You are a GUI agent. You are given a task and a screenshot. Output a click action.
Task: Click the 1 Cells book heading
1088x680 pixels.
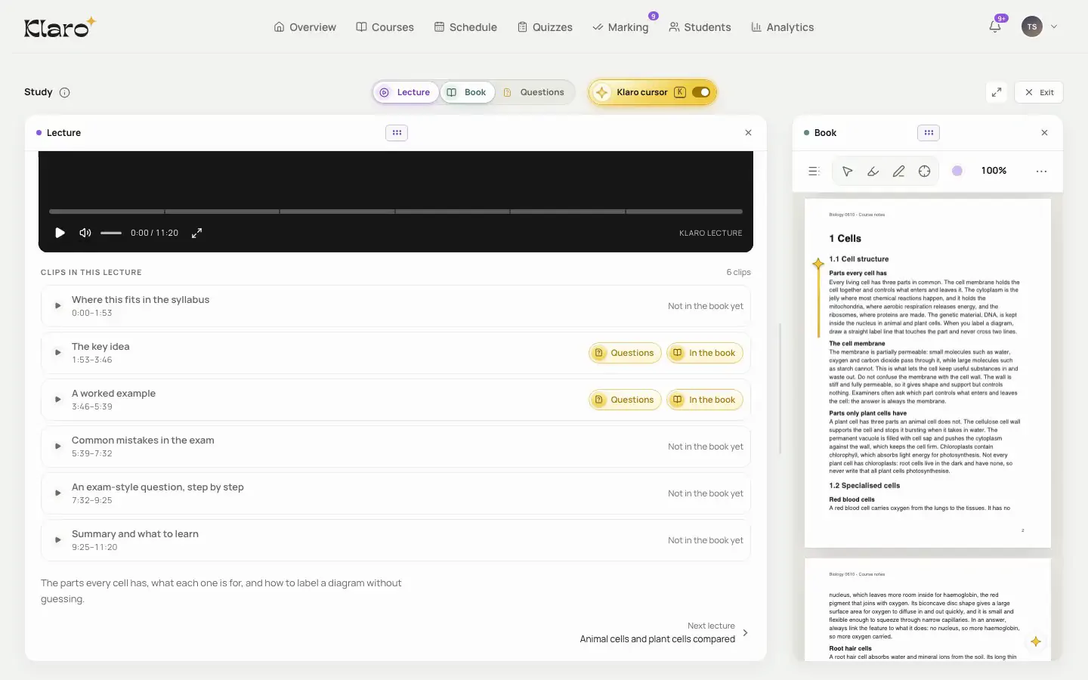(845, 239)
